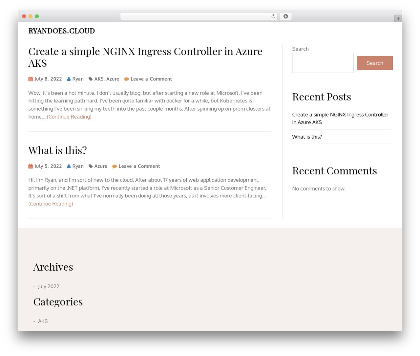Open the What is this? post title

58,150
